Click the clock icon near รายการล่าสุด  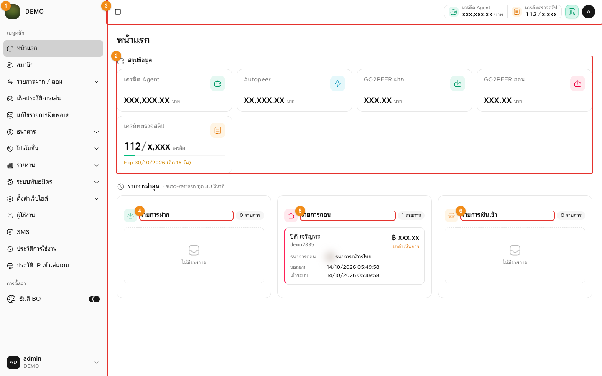click(121, 187)
